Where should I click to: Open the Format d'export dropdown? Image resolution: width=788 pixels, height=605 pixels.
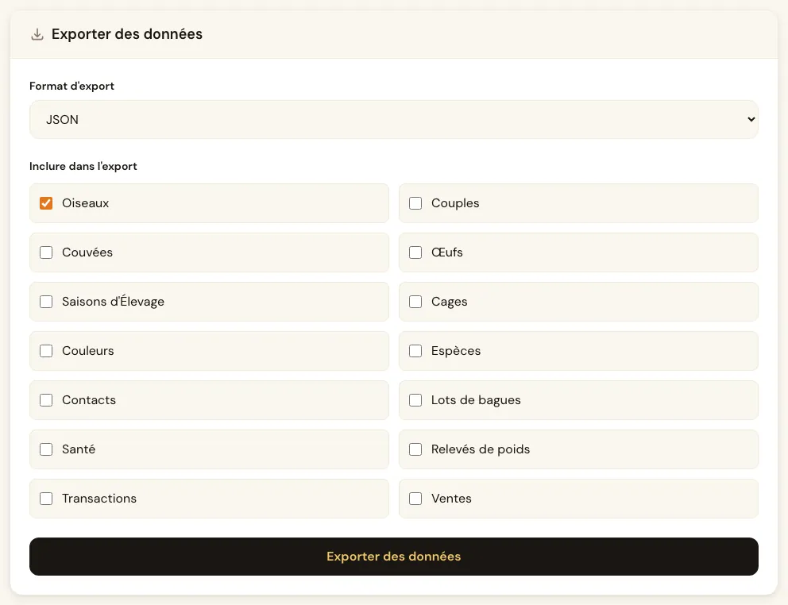pyautogui.click(x=393, y=120)
